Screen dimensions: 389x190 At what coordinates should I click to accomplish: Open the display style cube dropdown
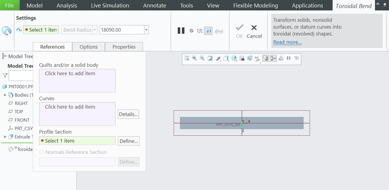tap(226, 58)
